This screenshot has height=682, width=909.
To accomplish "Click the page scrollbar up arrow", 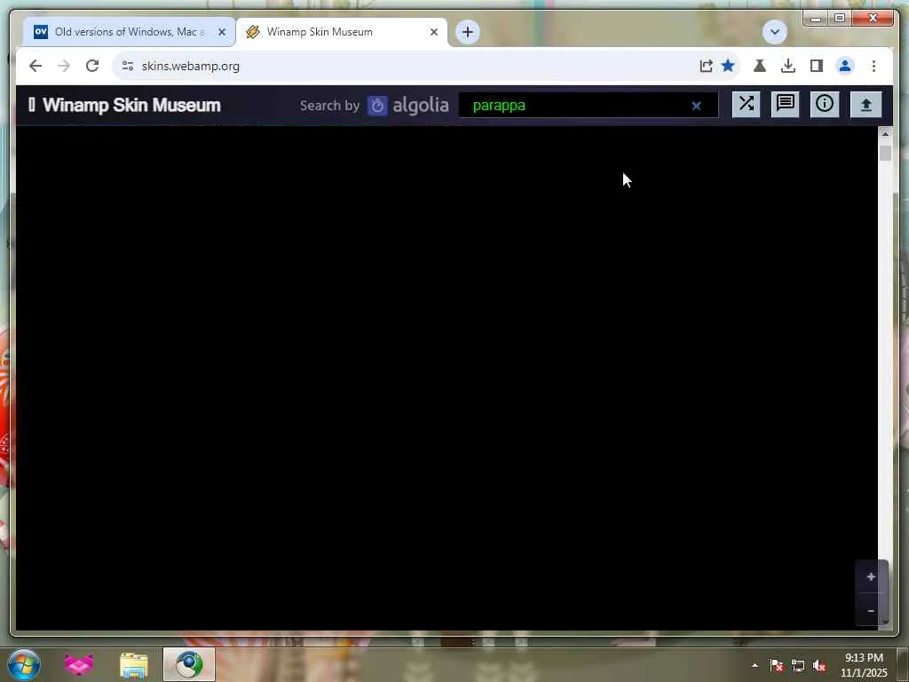I will 885,134.
